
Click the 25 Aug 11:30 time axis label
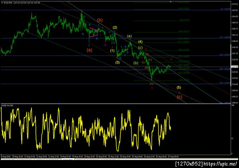tap(114, 156)
